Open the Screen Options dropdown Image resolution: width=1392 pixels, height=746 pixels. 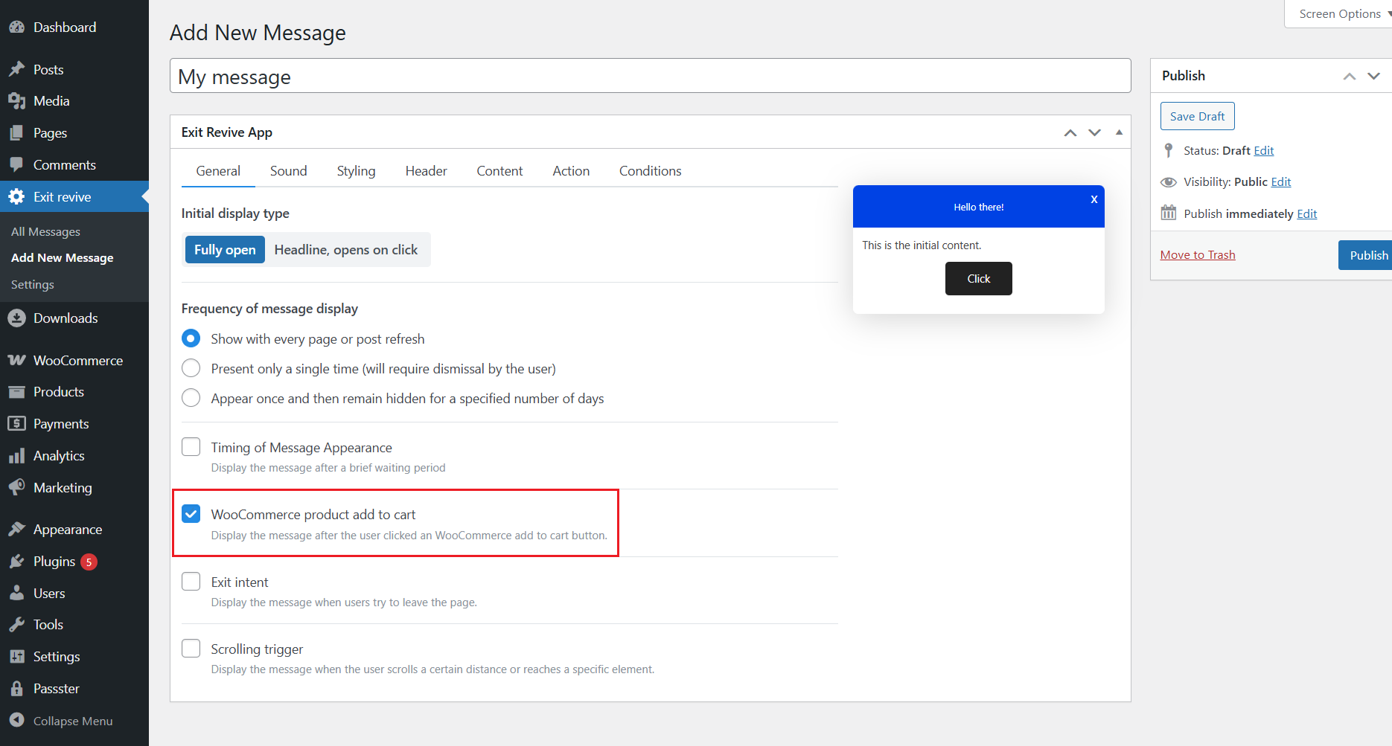1341,14
